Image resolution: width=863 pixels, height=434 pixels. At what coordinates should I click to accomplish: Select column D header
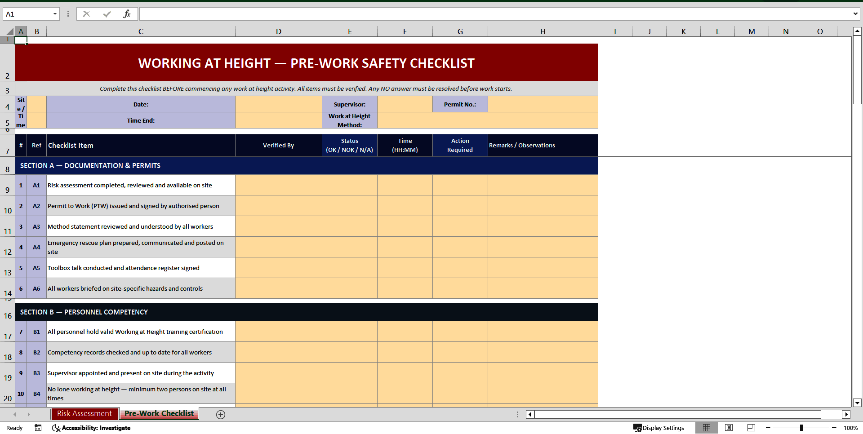click(x=279, y=31)
